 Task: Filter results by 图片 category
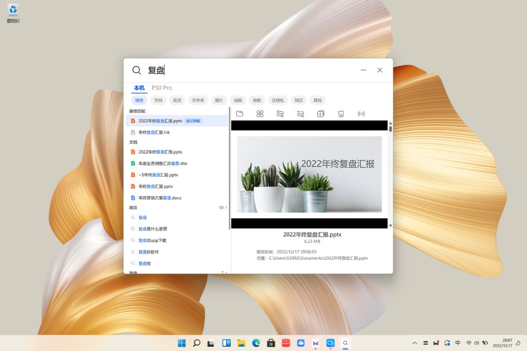tap(219, 100)
